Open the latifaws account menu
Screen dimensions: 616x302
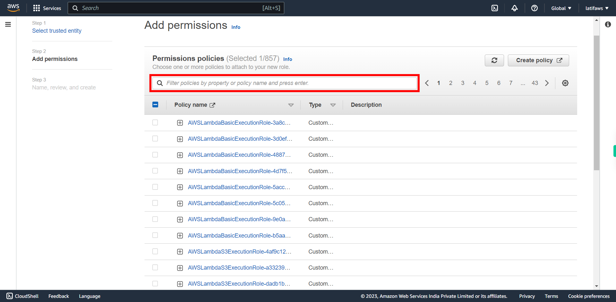tap(597, 8)
